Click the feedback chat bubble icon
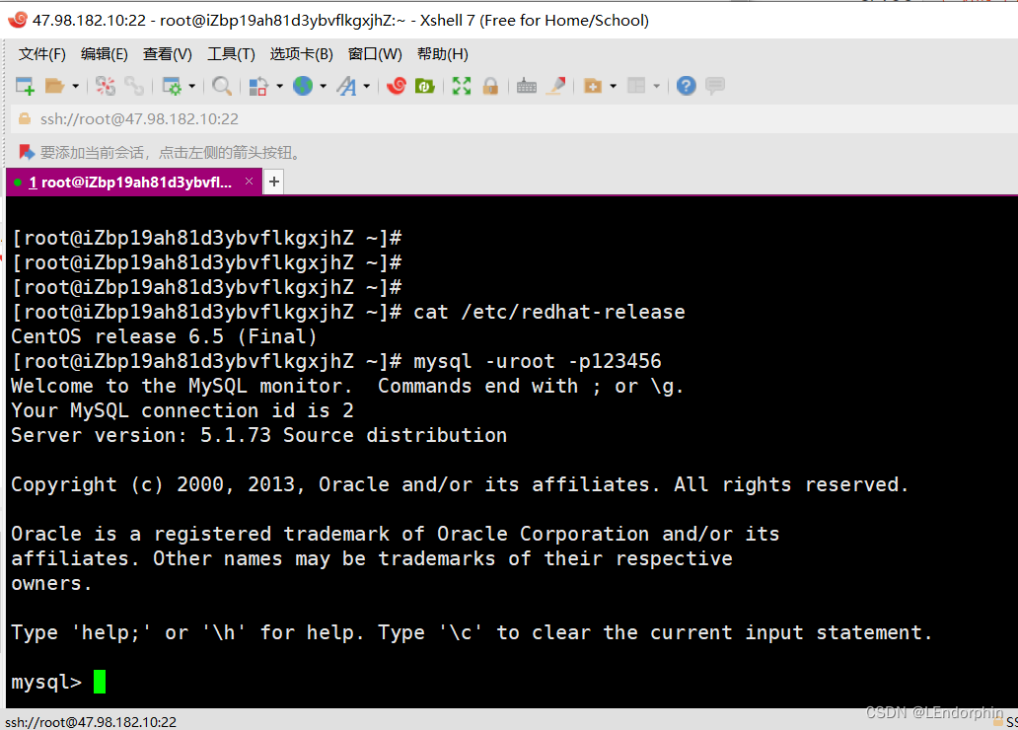The height and width of the screenshot is (730, 1018). pyautogui.click(x=715, y=86)
